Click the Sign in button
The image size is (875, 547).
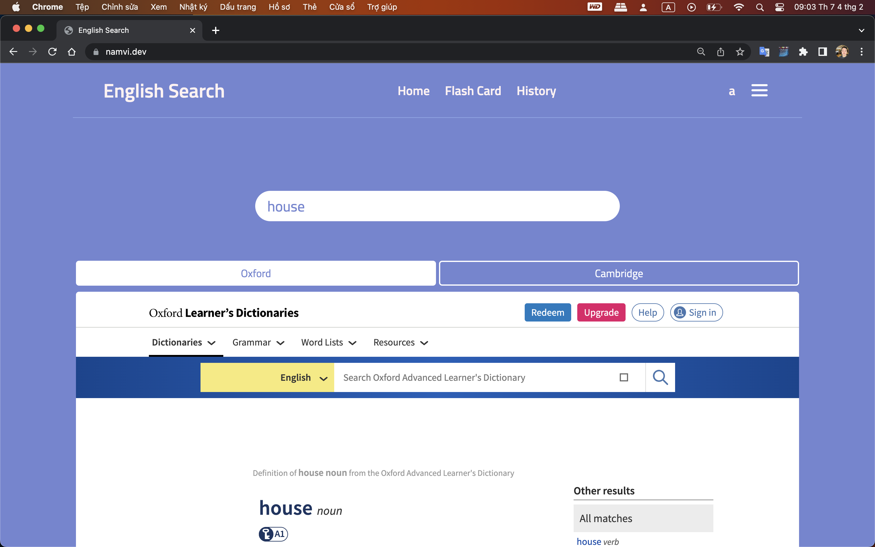696,312
